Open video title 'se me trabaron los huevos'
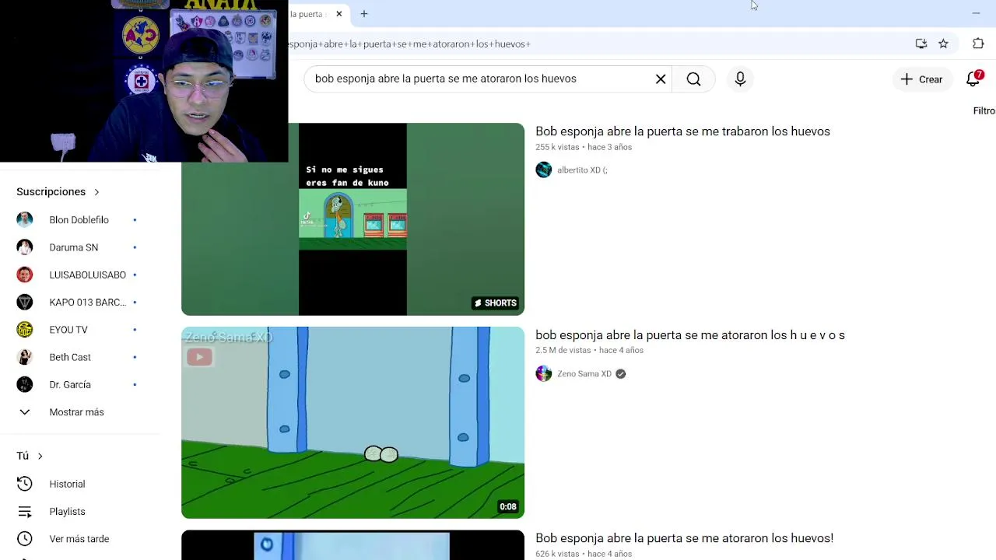 [x=682, y=131]
